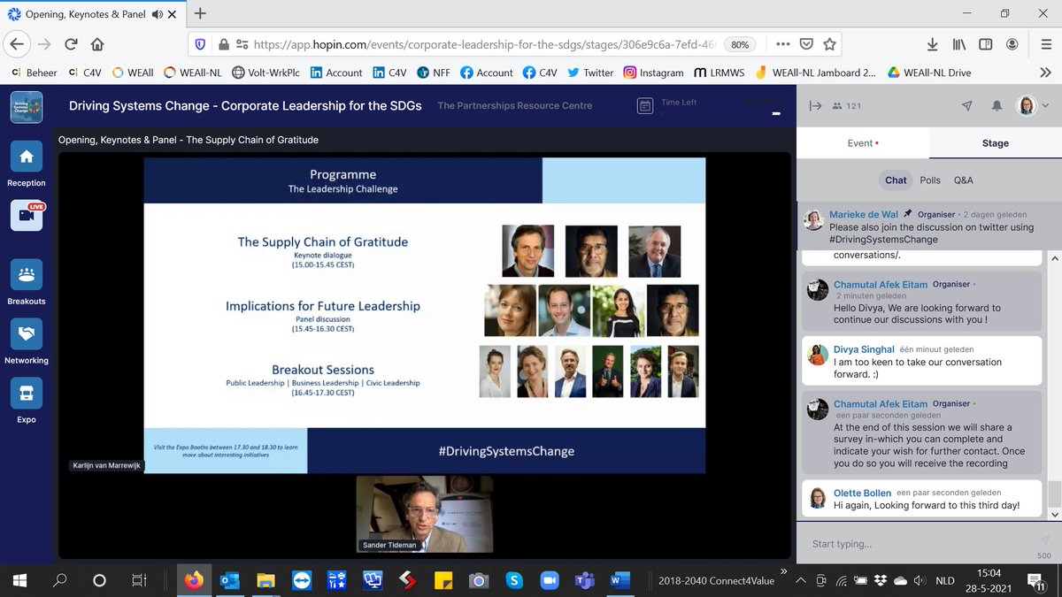Show more bookmarks chevron
The width and height of the screenshot is (1062, 597).
pyautogui.click(x=1045, y=73)
